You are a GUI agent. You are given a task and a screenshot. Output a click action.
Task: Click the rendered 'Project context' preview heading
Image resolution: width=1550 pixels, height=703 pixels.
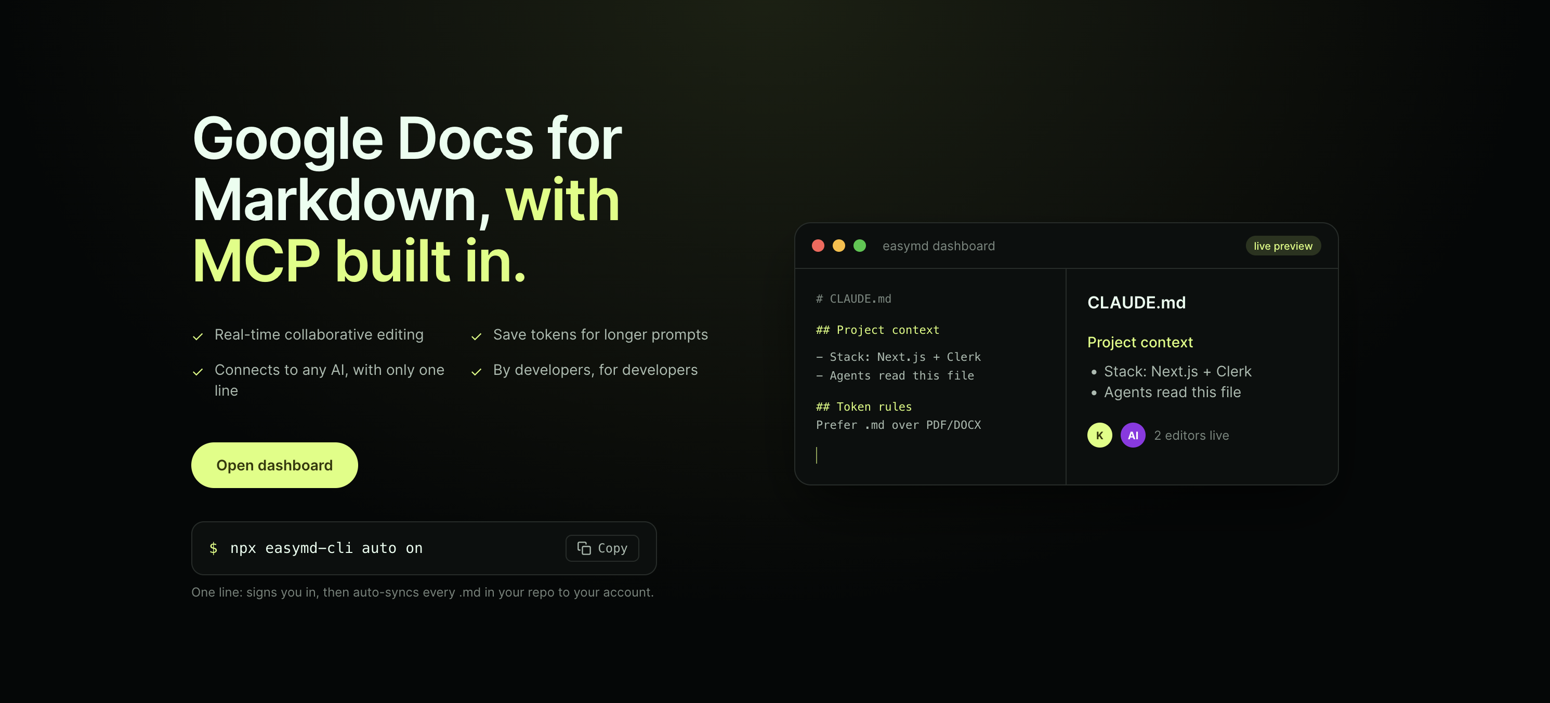pyautogui.click(x=1140, y=342)
